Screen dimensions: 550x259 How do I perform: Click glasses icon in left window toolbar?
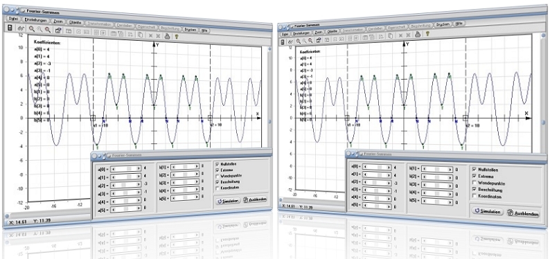(20, 29)
